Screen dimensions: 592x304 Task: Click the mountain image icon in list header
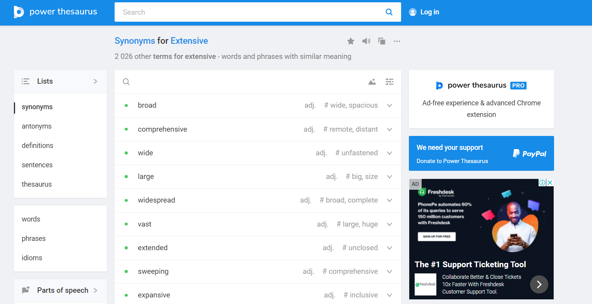372,82
